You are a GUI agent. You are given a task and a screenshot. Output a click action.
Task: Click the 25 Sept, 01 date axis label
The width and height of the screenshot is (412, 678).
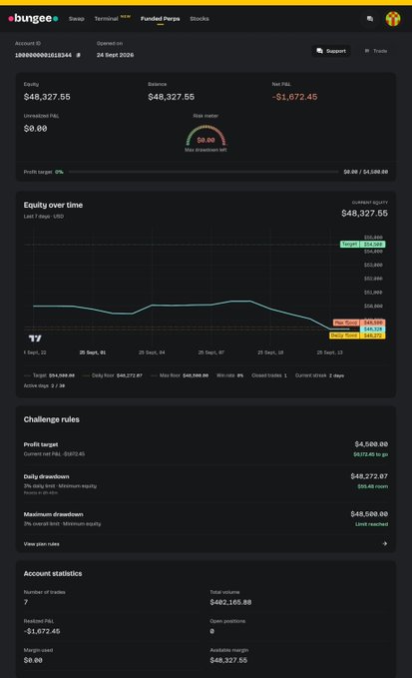point(93,352)
